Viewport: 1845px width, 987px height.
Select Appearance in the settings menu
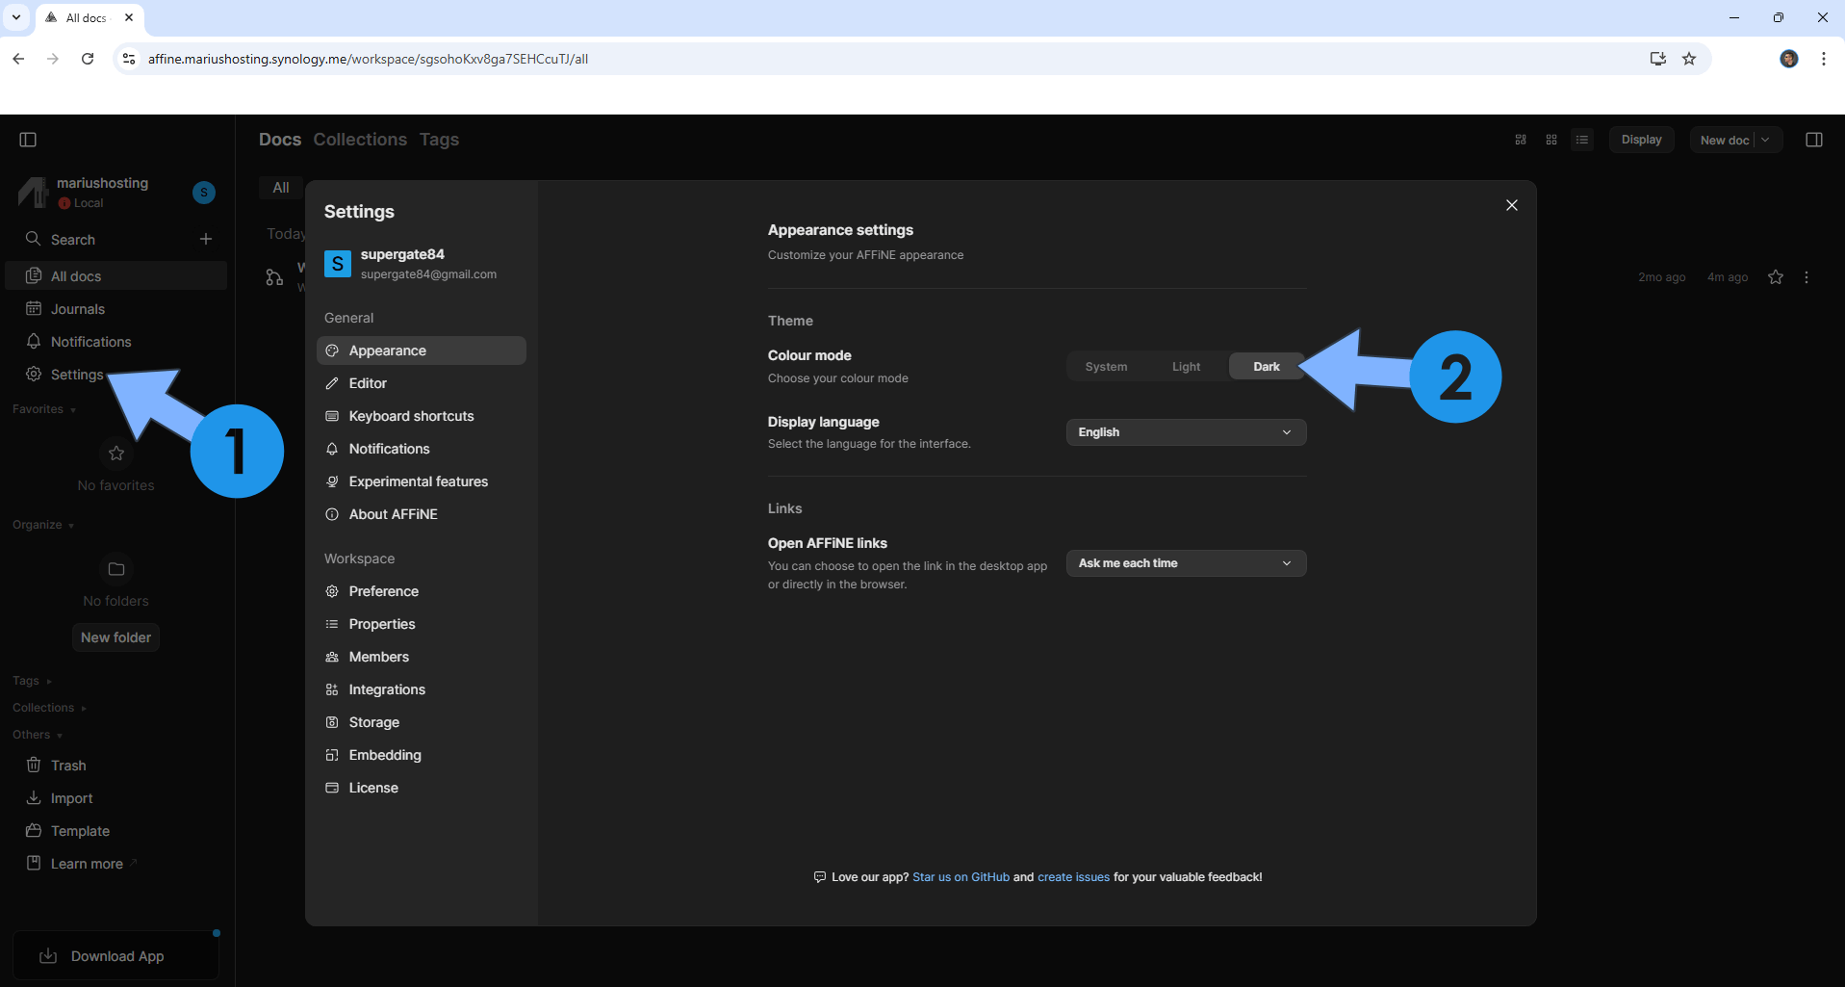pyautogui.click(x=422, y=351)
